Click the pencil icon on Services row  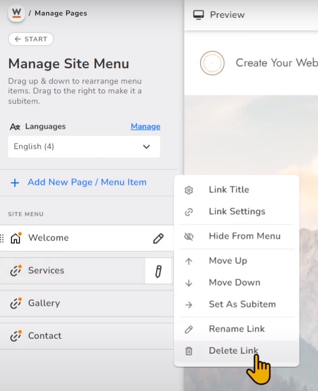pyautogui.click(x=158, y=271)
